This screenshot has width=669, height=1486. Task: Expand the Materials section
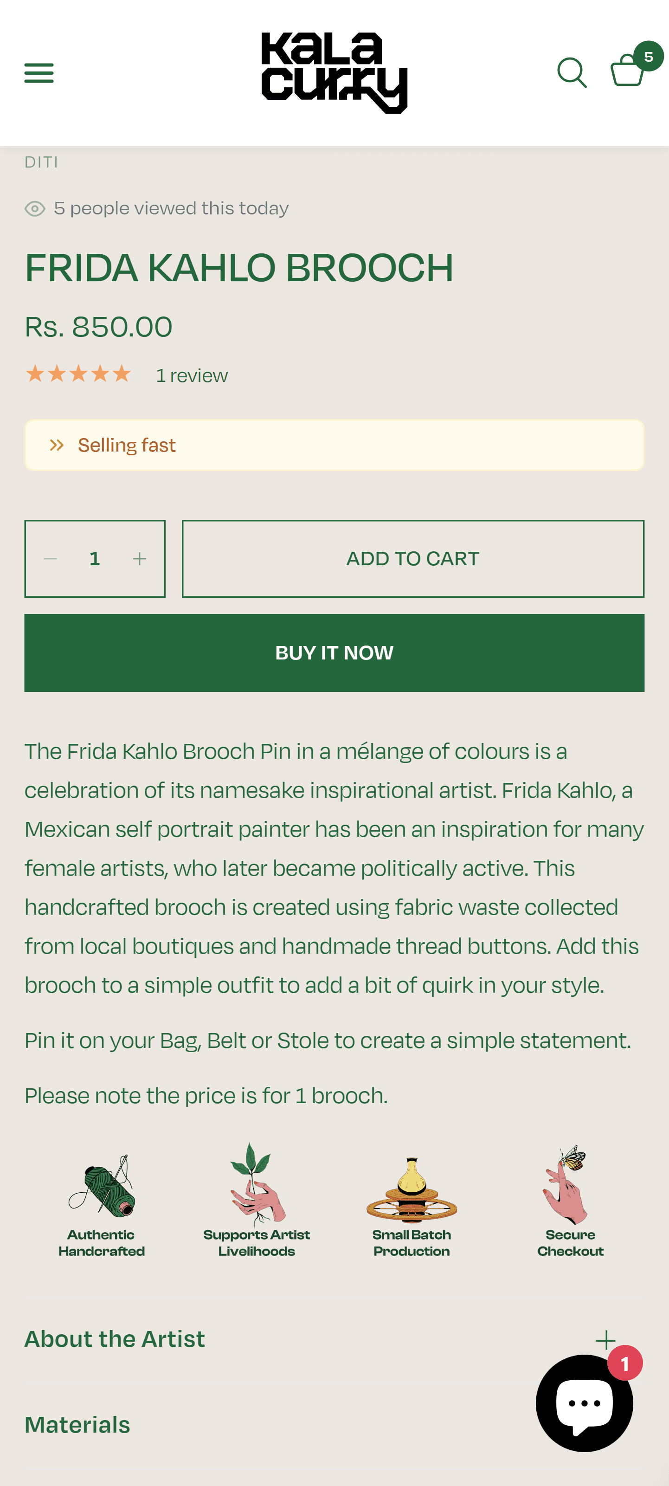pos(78,1424)
